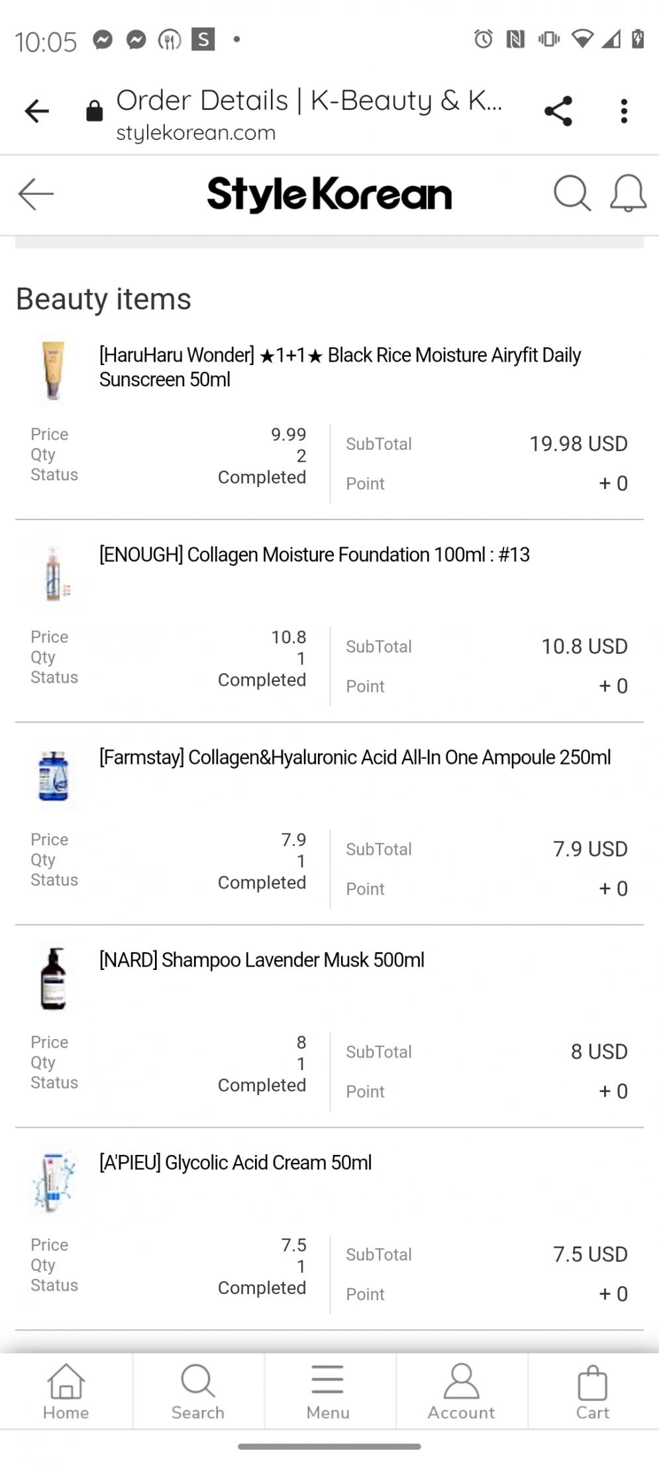Viewport: 659px width, 1465px height.
Task: Open notifications bell icon
Action: (627, 193)
